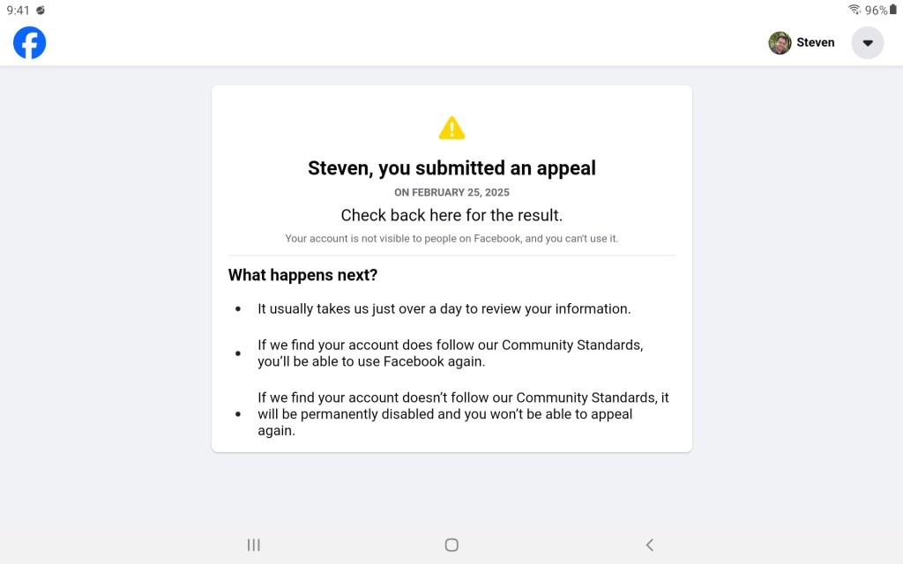
Task: Click the Facebook logo
Action: 29,42
